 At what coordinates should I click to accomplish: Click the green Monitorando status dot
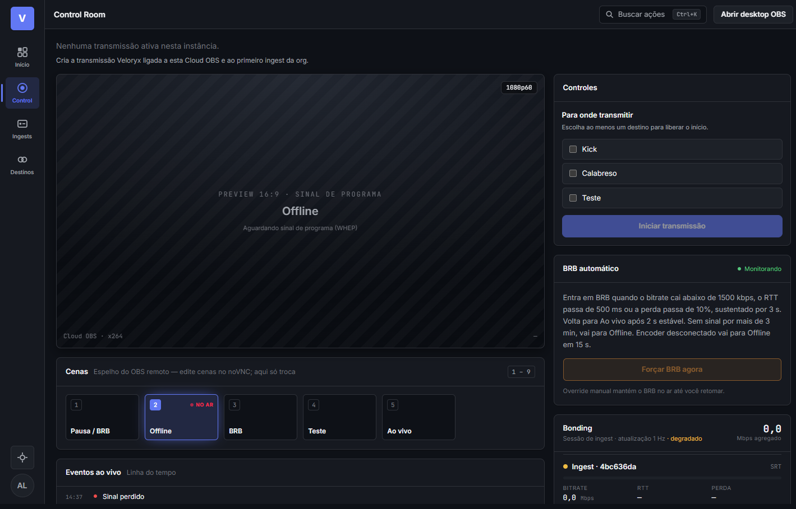(739, 269)
